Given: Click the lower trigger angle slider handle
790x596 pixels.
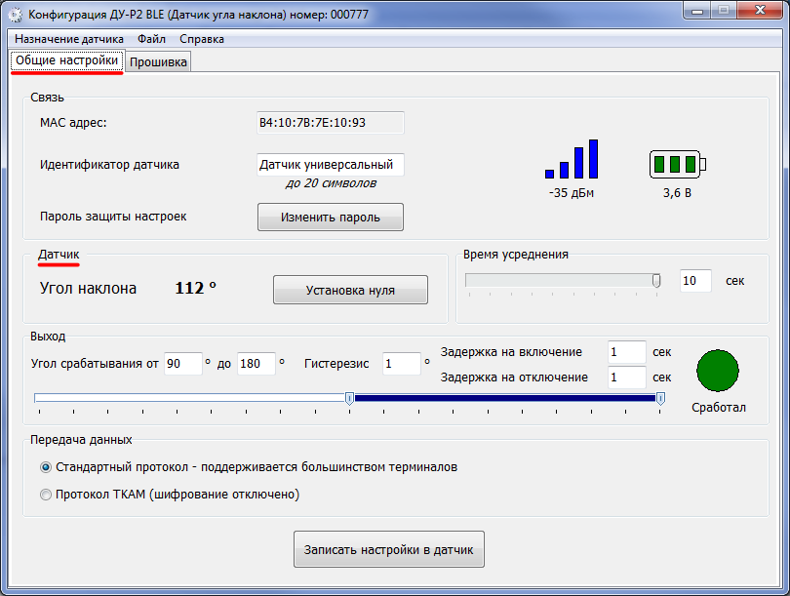Looking at the screenshot, I should tap(350, 399).
